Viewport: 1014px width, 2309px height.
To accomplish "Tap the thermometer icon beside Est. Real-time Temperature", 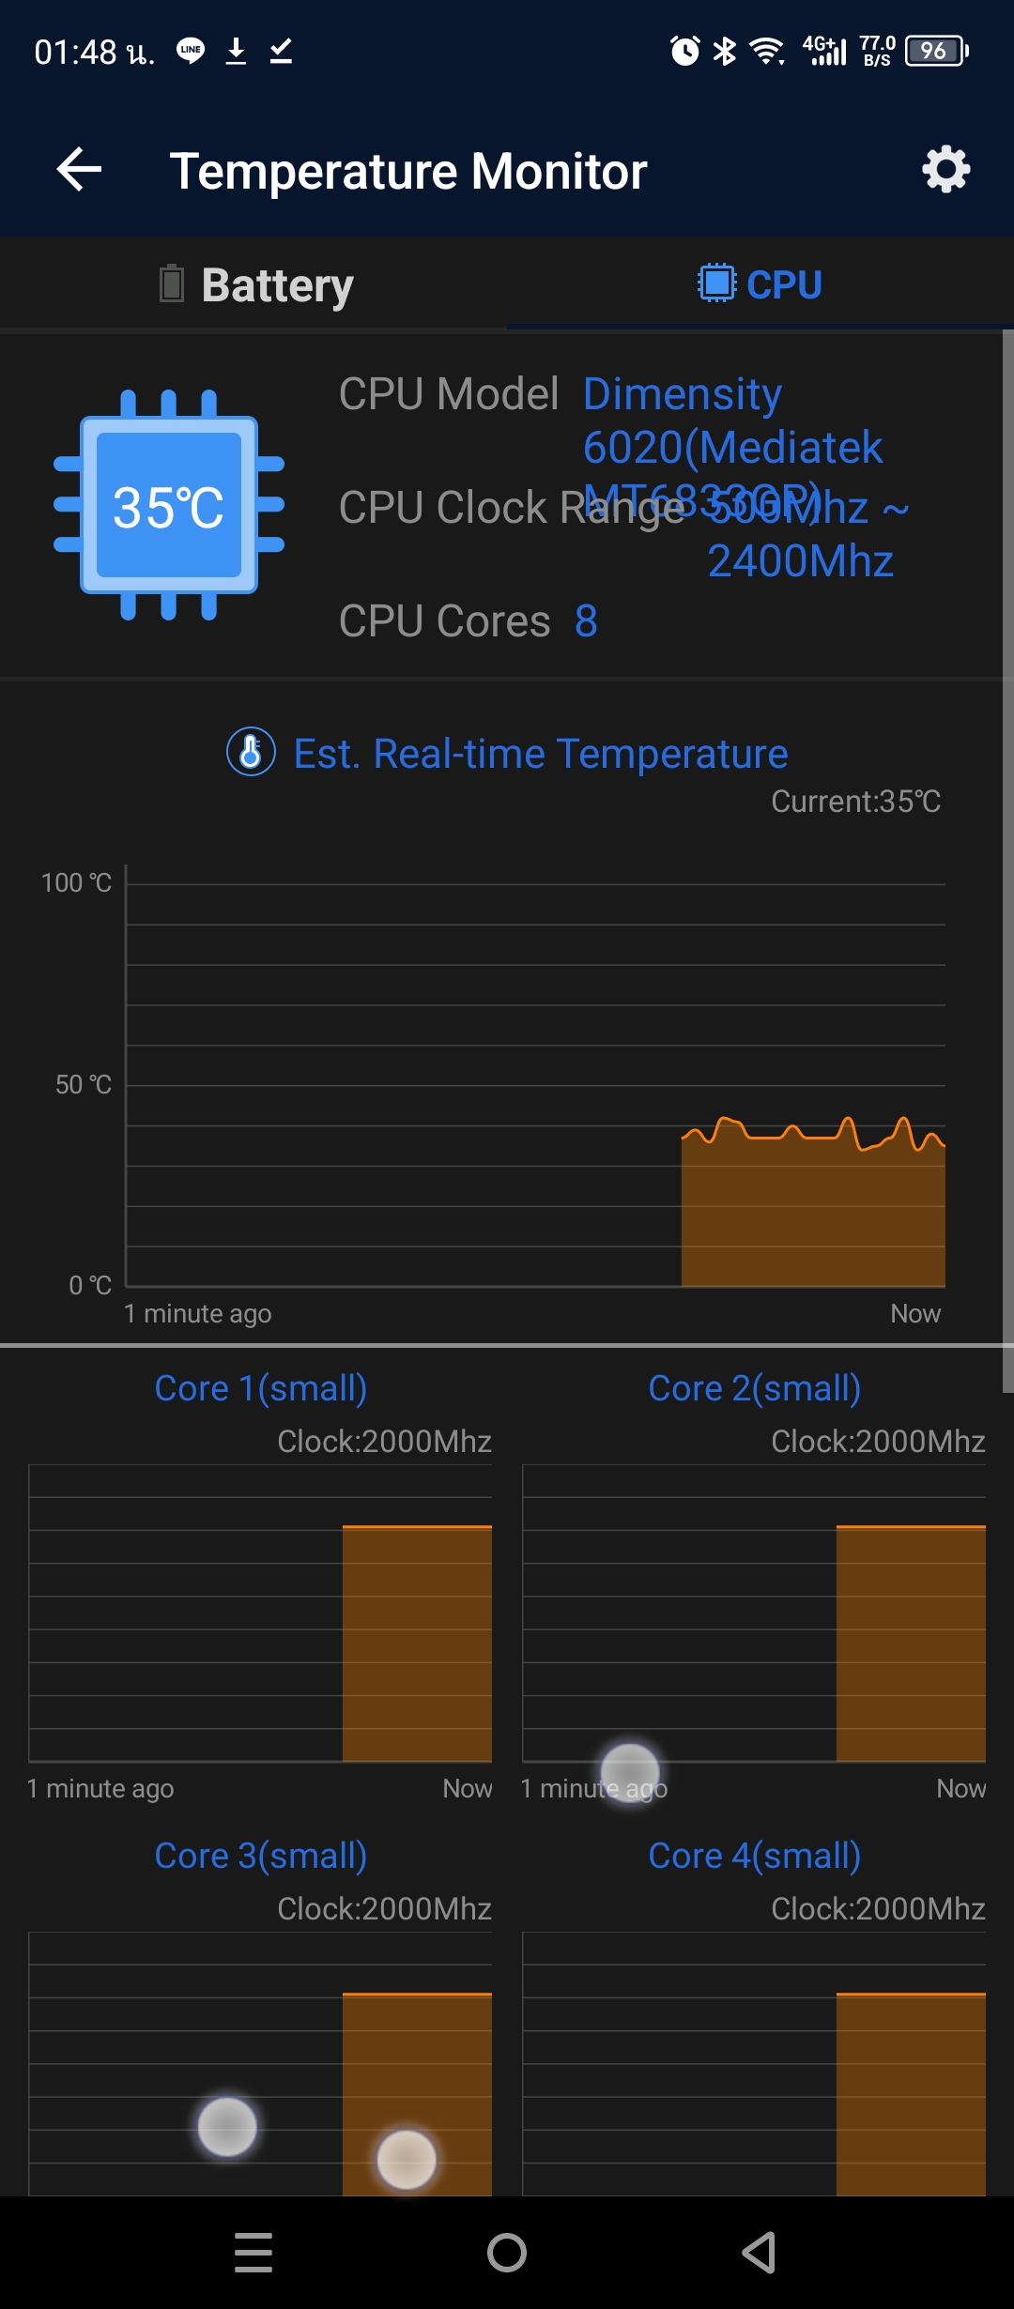I will pos(251,752).
